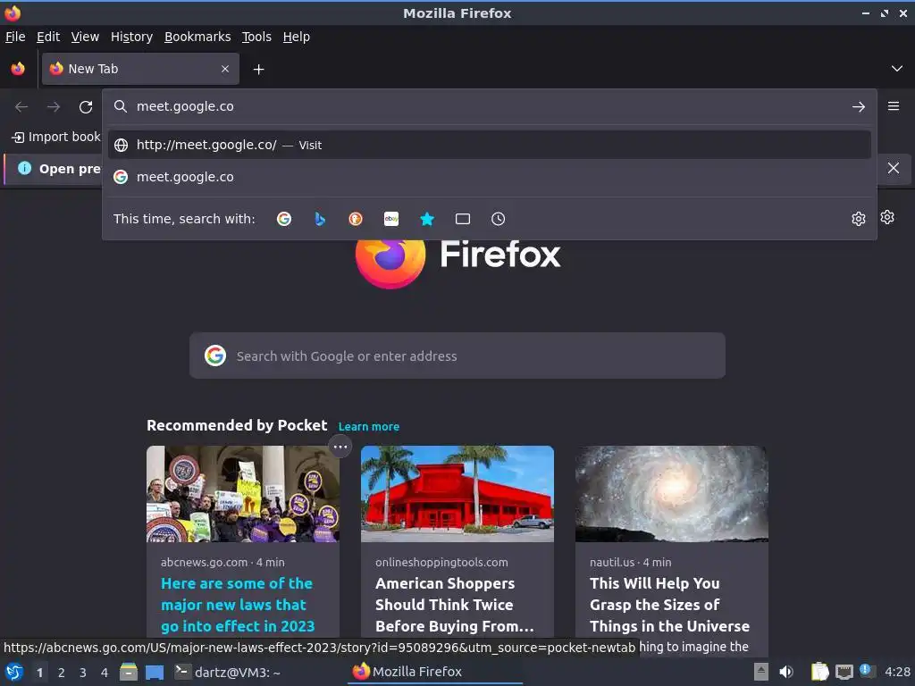Select the meet.google.co Google search suggestion
915x686 pixels.
pyautogui.click(x=489, y=177)
